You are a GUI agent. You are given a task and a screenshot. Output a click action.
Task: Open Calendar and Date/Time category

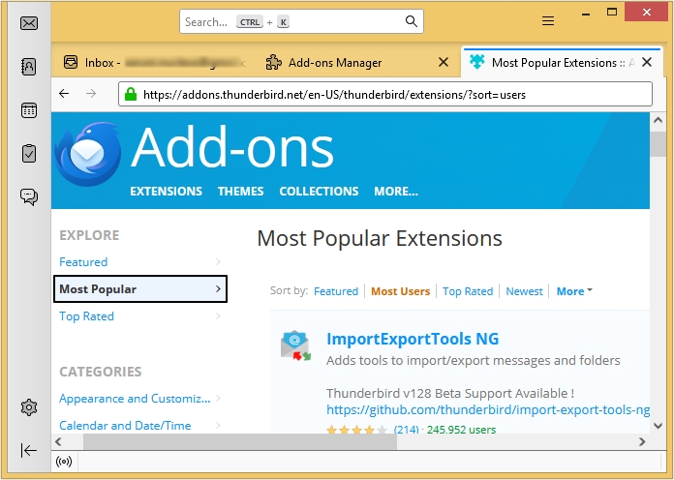(x=125, y=426)
